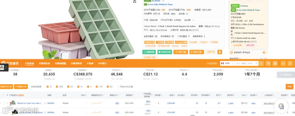Click the 批量评论分析 button
Viewport: 295px width, 116px height.
pyautogui.click(x=6, y=87)
